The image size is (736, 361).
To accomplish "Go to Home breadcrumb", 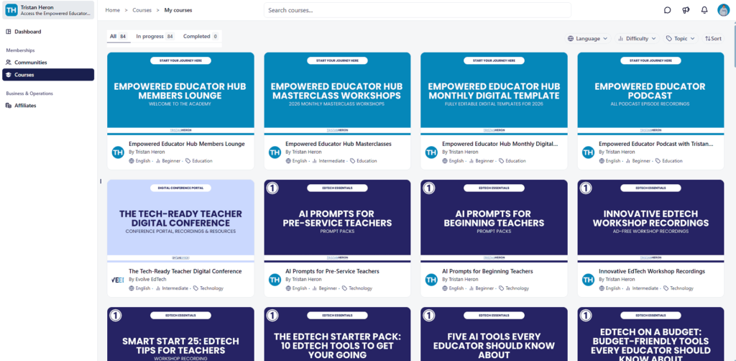I will (x=113, y=10).
